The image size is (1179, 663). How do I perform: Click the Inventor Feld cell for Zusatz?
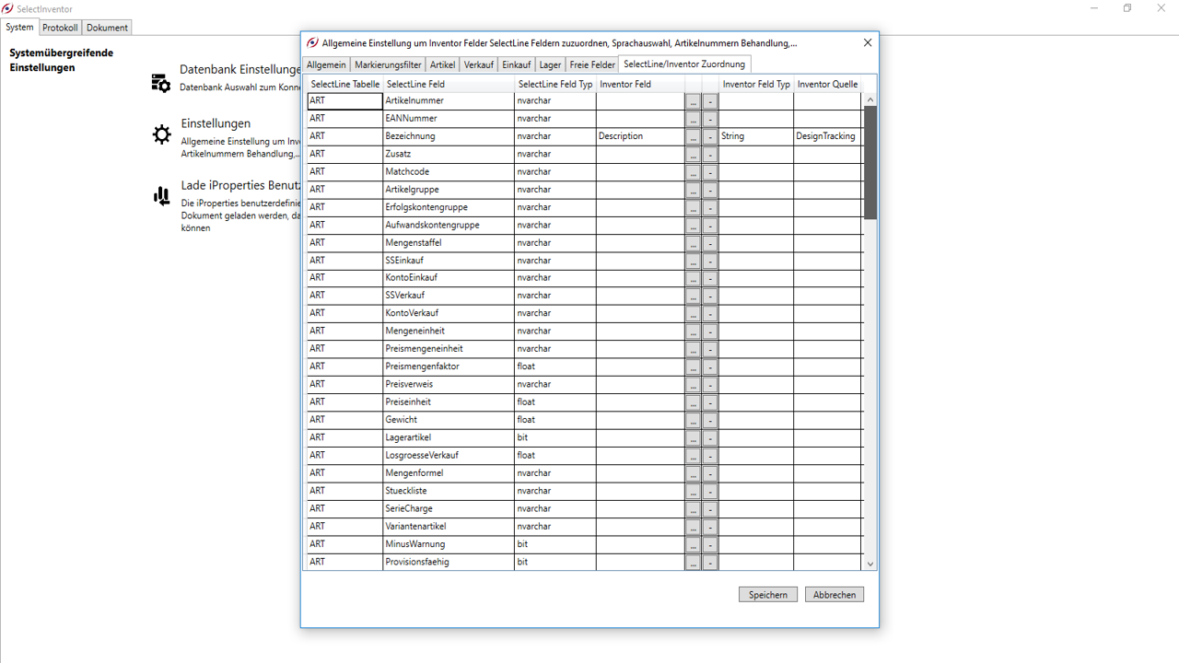tap(640, 155)
